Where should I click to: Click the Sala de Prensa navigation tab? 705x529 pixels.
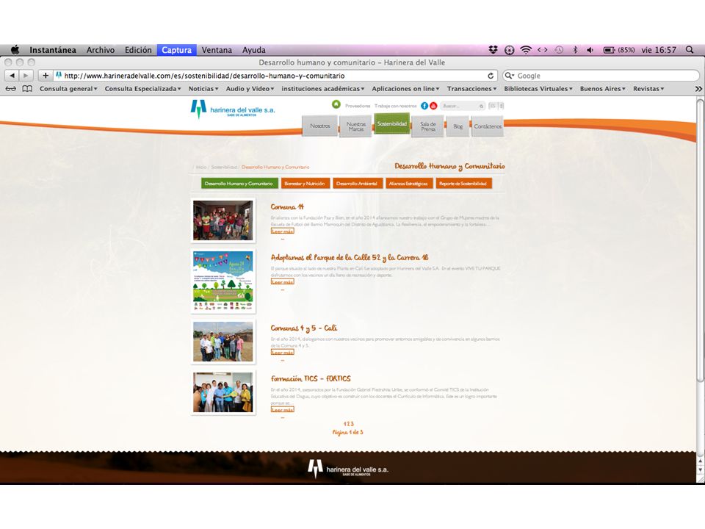coord(427,126)
